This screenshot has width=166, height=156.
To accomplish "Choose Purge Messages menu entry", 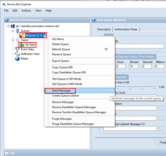I will (x=80, y=119).
